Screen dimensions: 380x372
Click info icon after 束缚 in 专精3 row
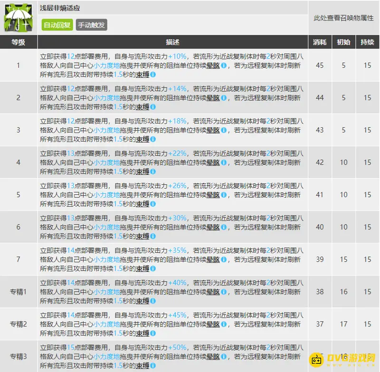tap(153, 365)
